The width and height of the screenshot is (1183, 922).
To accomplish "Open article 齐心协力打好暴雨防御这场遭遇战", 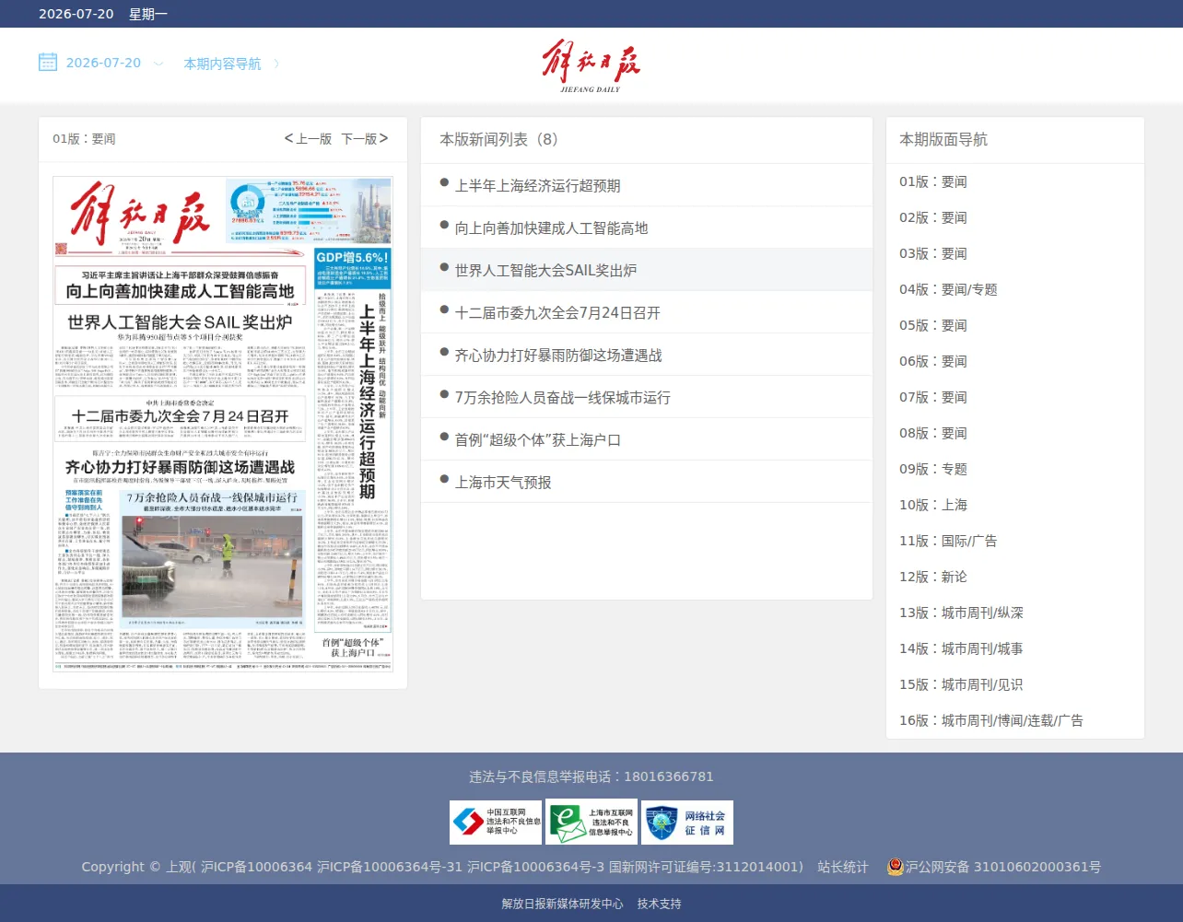I will click(558, 355).
